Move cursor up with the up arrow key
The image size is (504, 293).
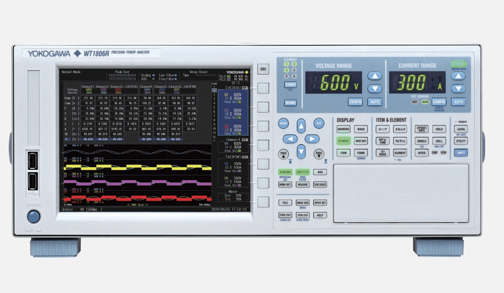tap(301, 126)
